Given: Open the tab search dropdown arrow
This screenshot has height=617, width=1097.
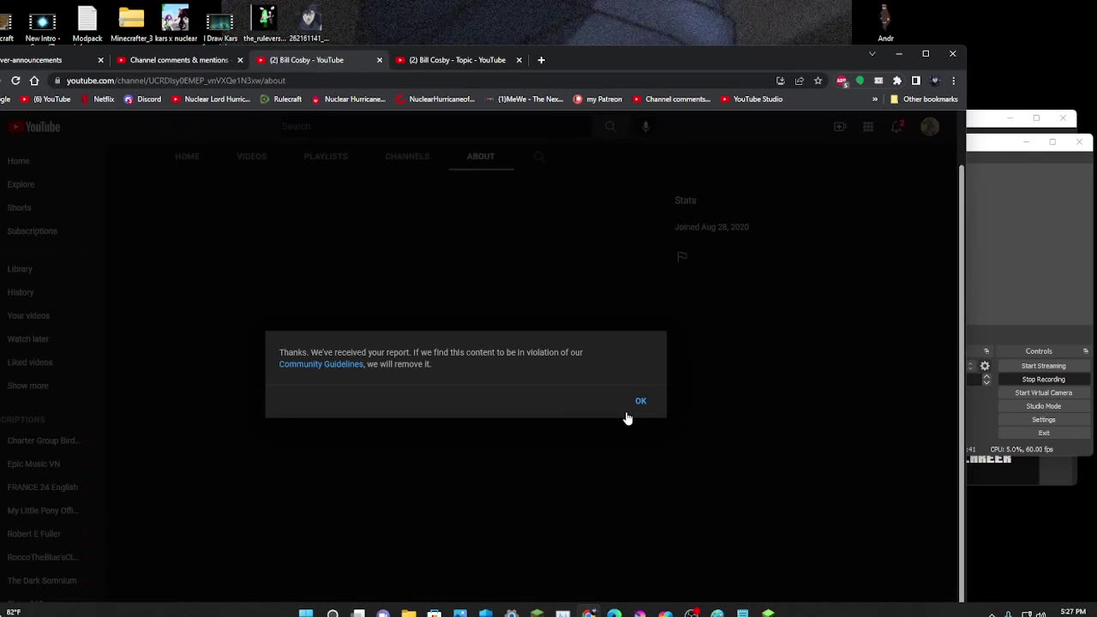Looking at the screenshot, I should (872, 54).
